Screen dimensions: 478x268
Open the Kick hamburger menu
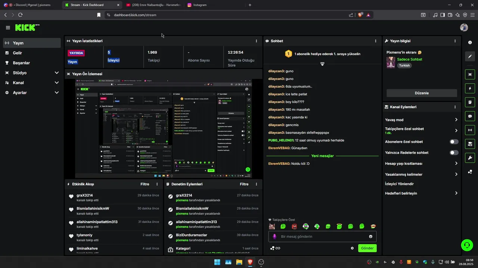click(8, 28)
